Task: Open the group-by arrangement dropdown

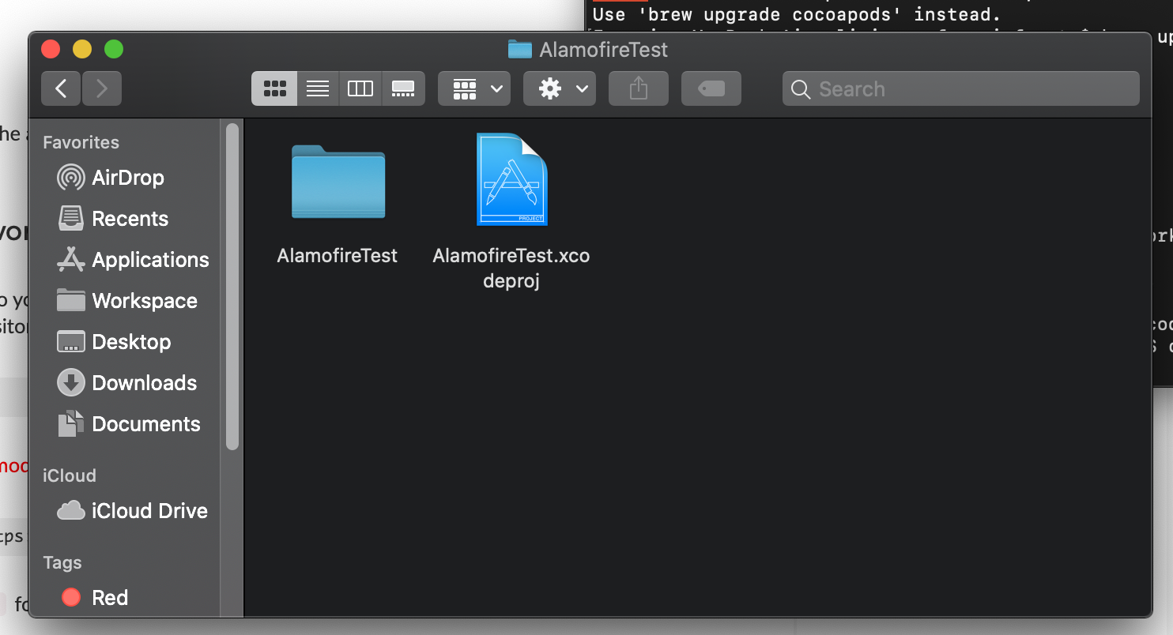Action: tap(474, 88)
